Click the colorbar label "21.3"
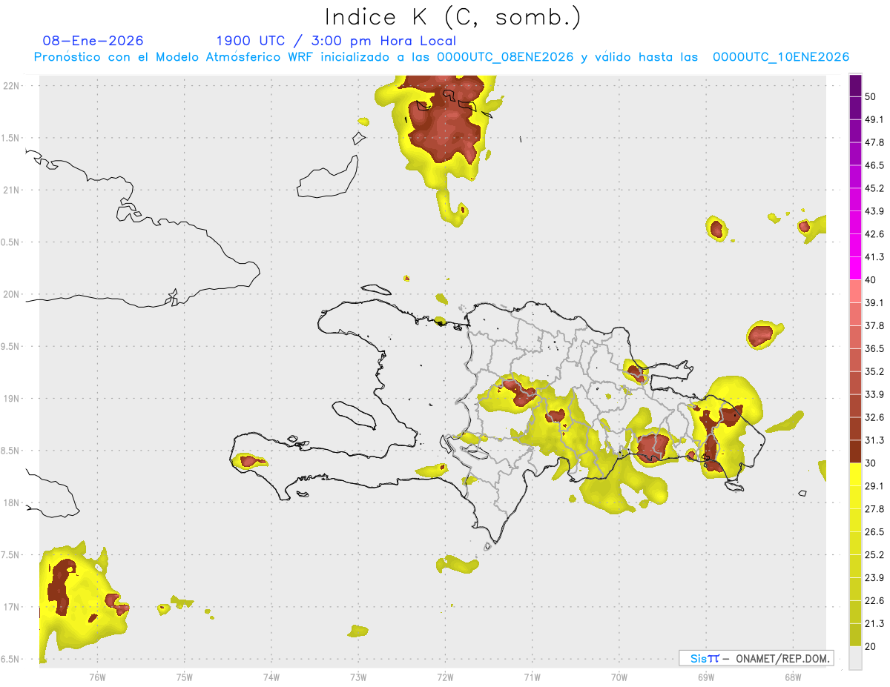The image size is (890, 687). tap(874, 623)
